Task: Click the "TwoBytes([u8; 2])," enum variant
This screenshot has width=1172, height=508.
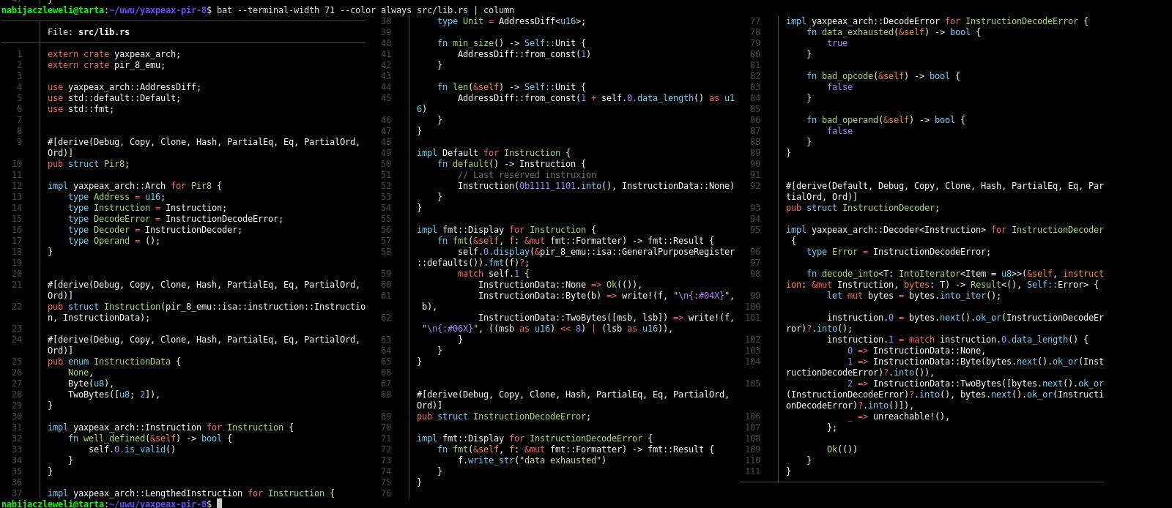Action: coord(114,395)
